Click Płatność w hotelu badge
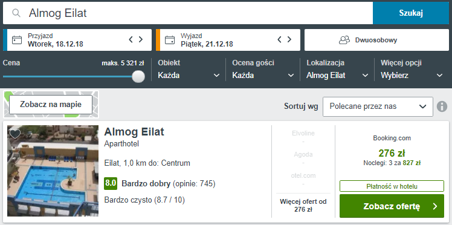 click(392, 186)
